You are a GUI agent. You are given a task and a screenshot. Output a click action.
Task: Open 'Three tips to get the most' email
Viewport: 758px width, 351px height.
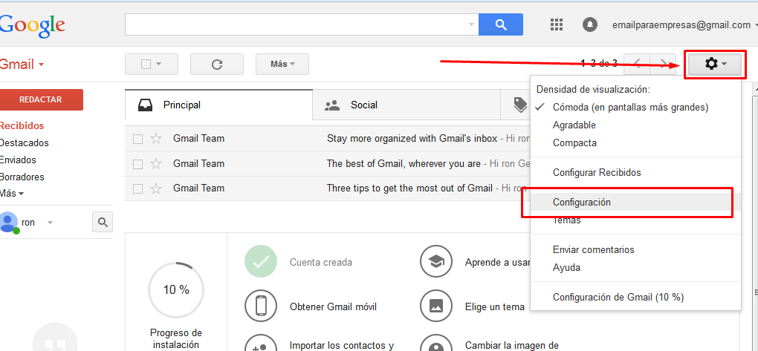(409, 188)
